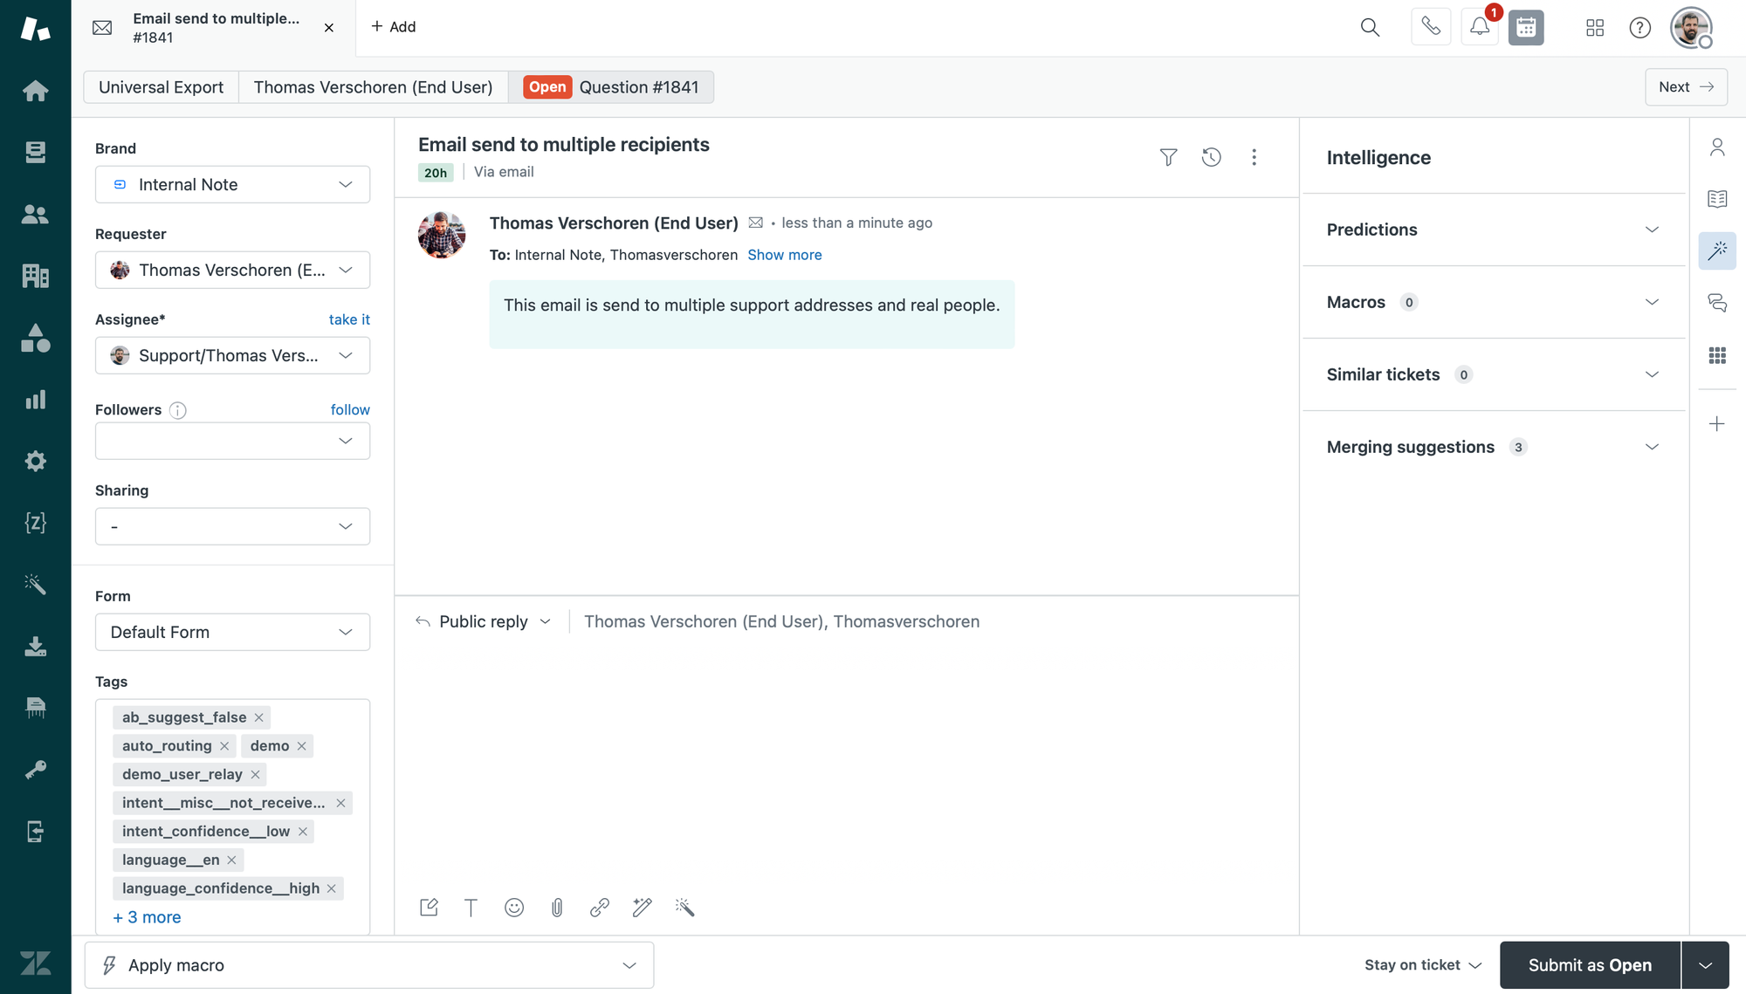The height and width of the screenshot is (994, 1746).
Task: Click Zendesk Products grid icon
Action: pos(1594,28)
